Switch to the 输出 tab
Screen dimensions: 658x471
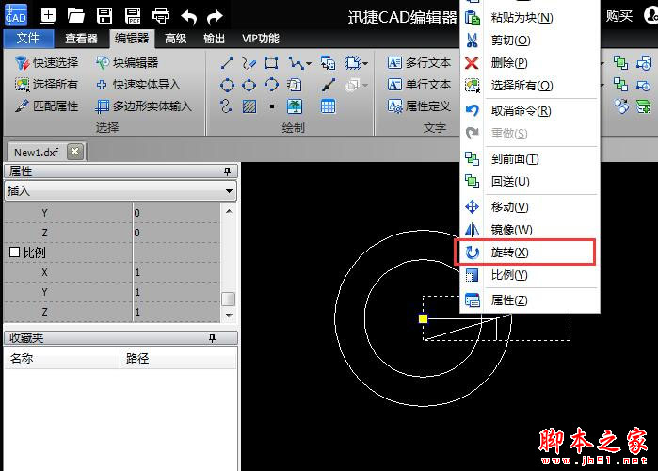click(214, 39)
